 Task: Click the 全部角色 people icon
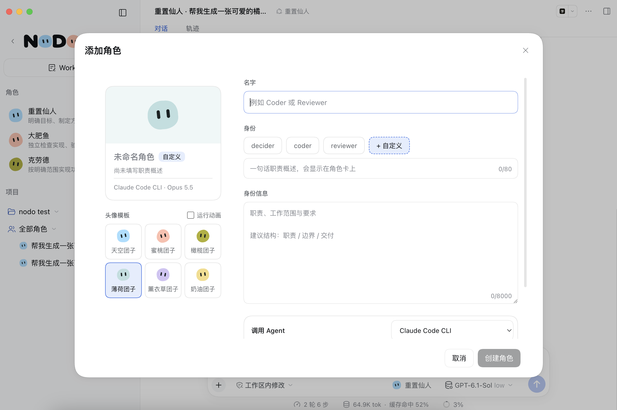(11, 229)
